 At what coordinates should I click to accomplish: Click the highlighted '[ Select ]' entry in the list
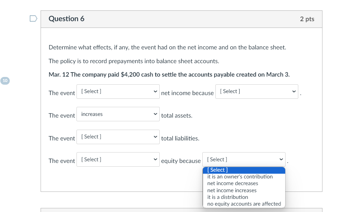pos(217,170)
